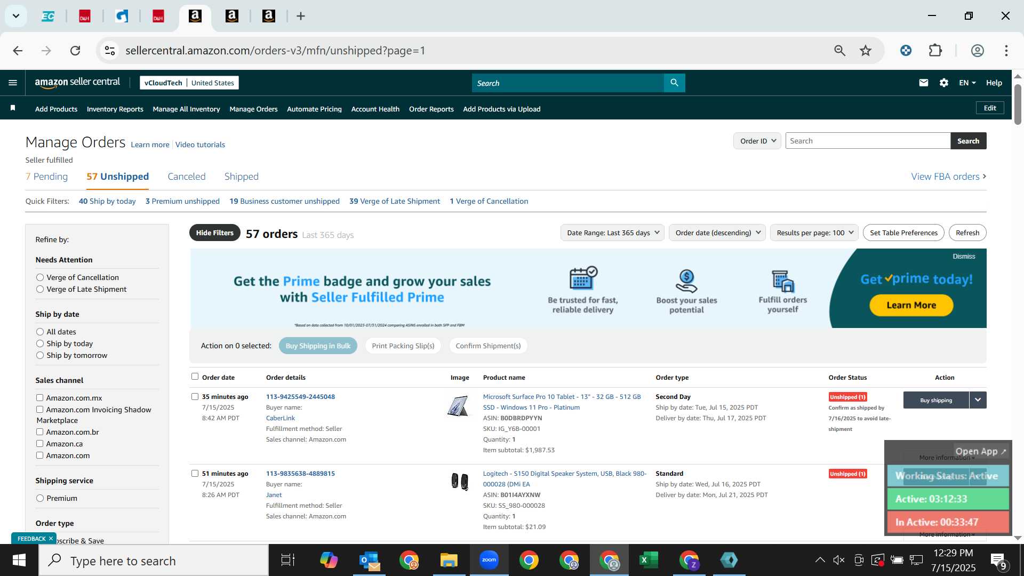Tick checkbox for order 113-9425549-2445048
The width and height of the screenshot is (1024, 576).
(x=195, y=396)
